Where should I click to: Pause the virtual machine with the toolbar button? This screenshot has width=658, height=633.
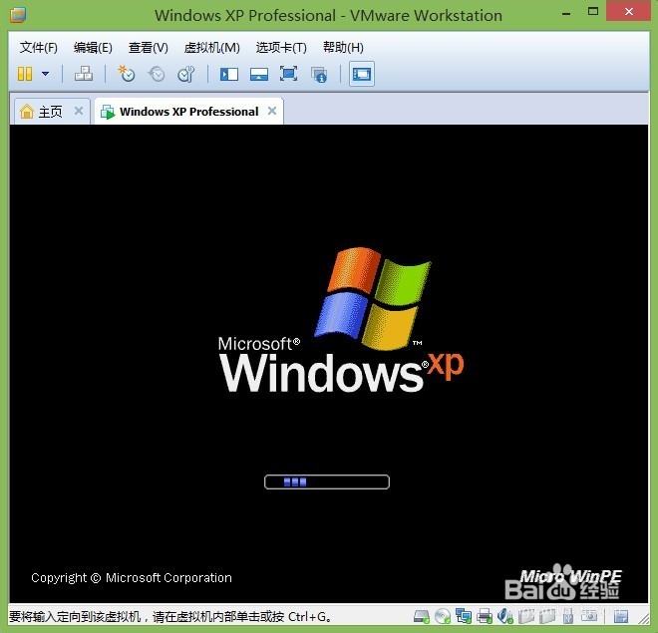pyautogui.click(x=25, y=74)
